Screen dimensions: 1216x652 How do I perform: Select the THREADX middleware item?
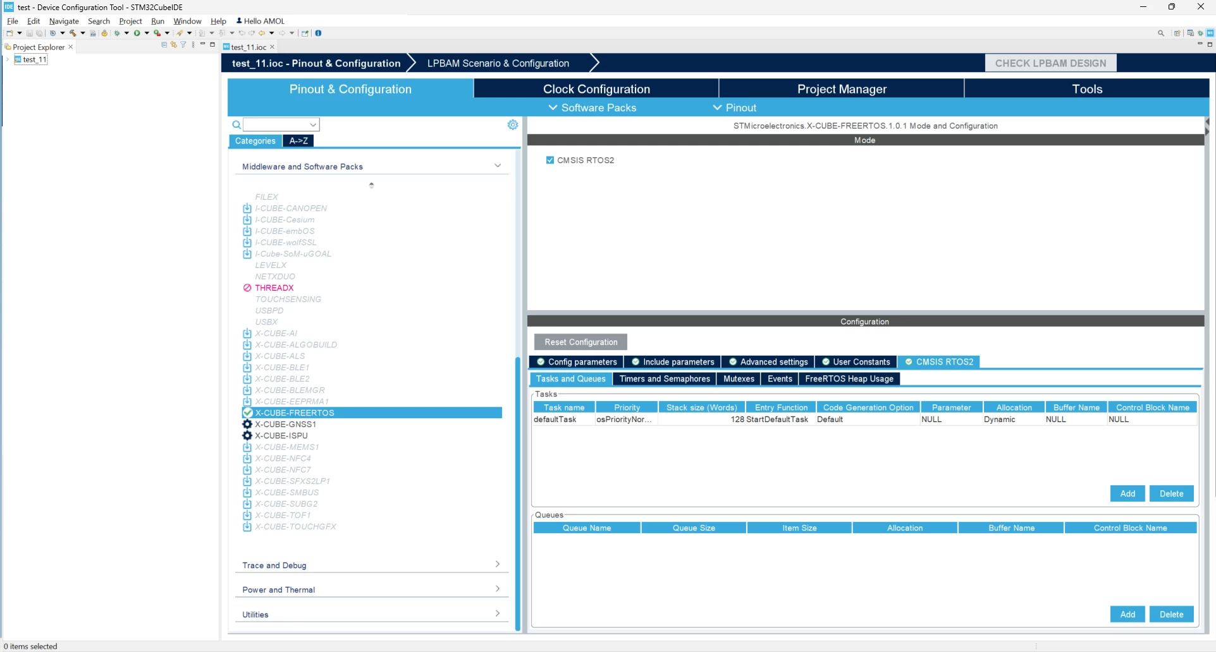(274, 288)
